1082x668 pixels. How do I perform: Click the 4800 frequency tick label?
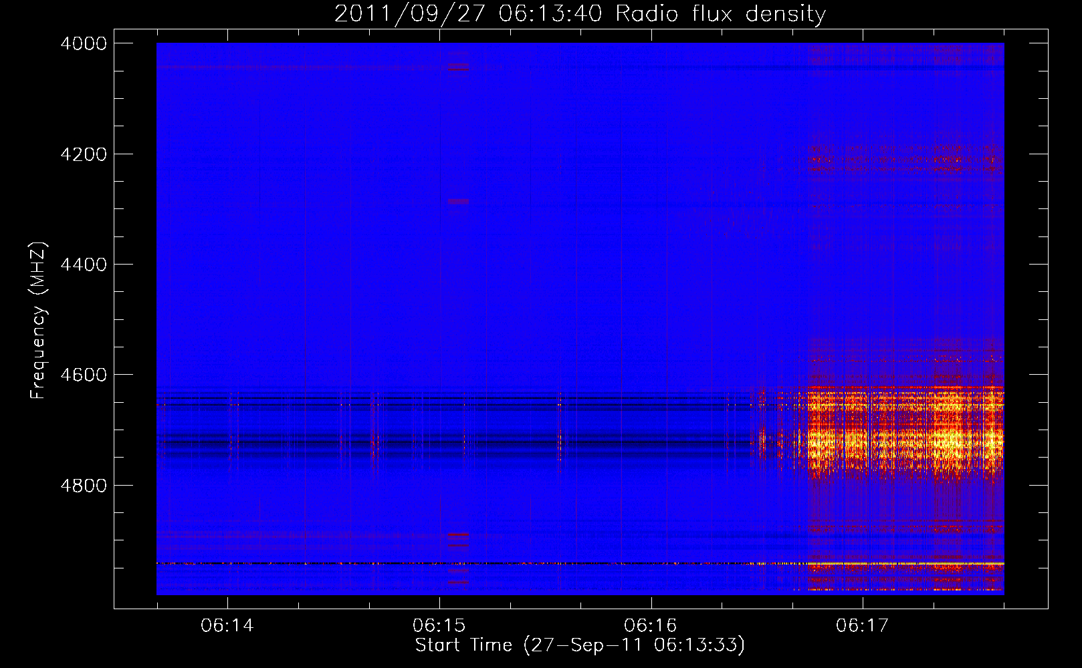(84, 486)
